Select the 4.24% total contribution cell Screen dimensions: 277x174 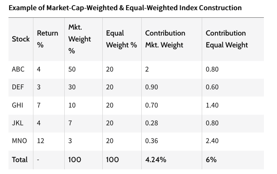click(155, 160)
